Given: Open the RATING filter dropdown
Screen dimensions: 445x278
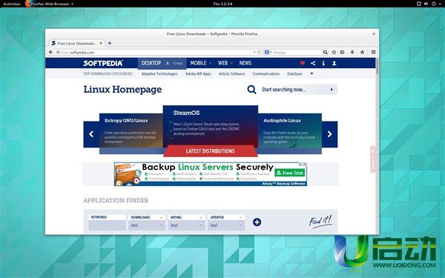Looking at the screenshot, I should [186, 225].
